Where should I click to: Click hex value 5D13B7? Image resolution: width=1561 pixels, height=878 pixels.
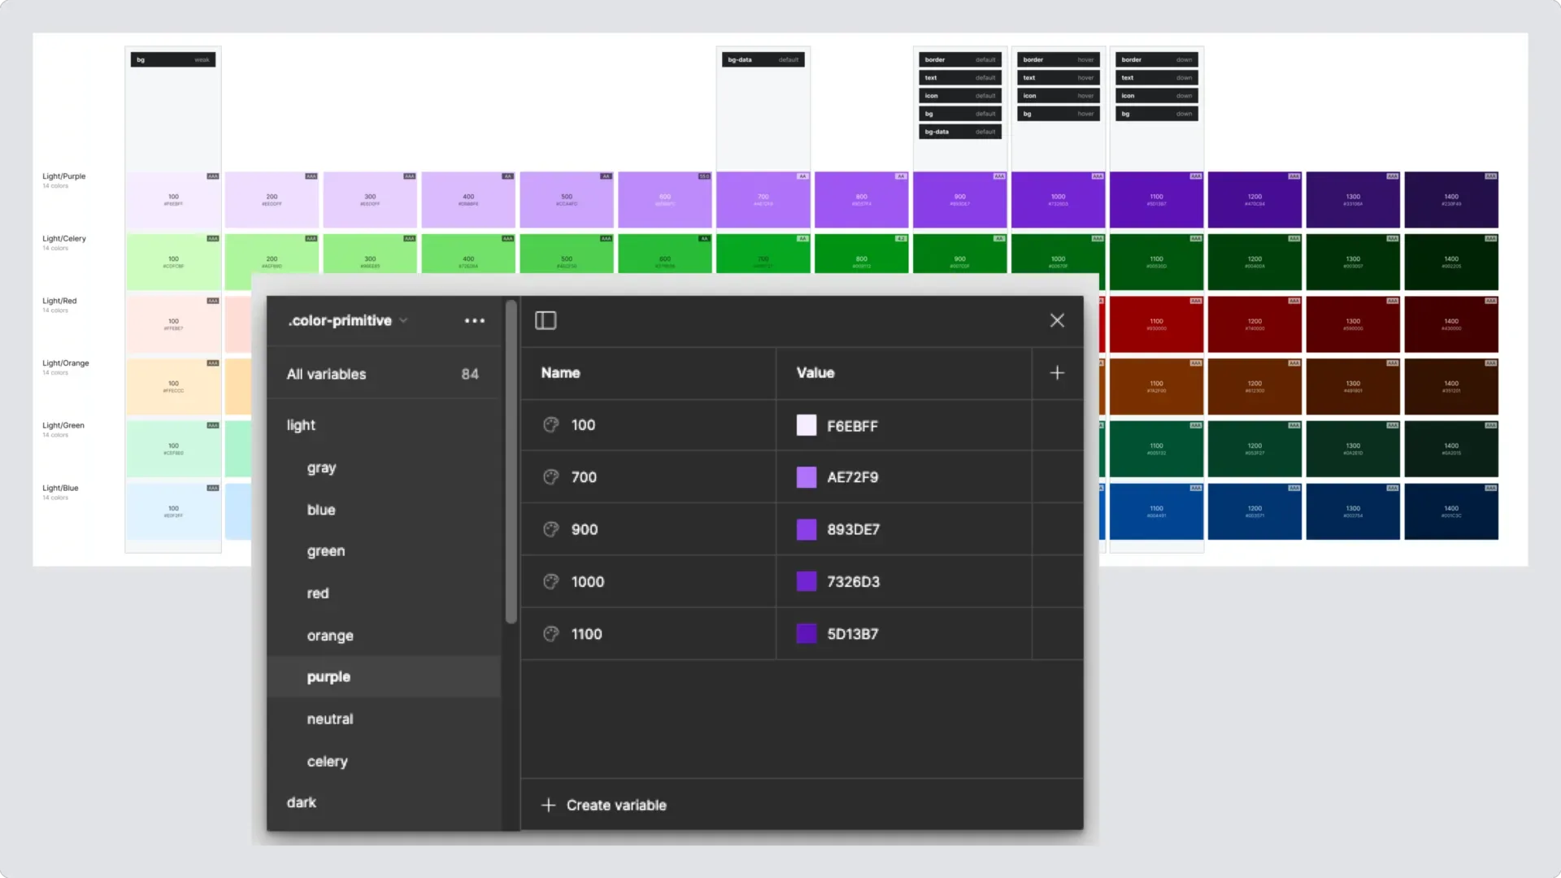pos(852,634)
